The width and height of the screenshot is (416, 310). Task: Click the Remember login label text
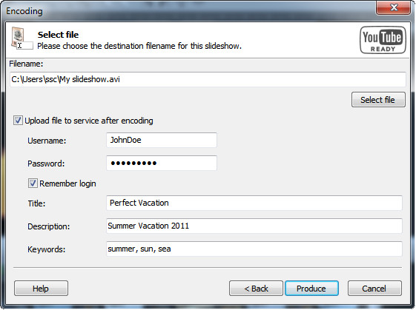(67, 183)
